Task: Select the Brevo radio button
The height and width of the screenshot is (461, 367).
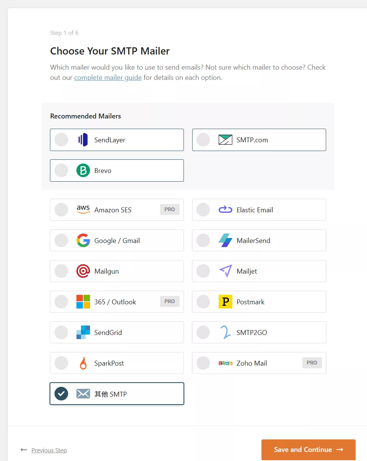Action: 61,170
